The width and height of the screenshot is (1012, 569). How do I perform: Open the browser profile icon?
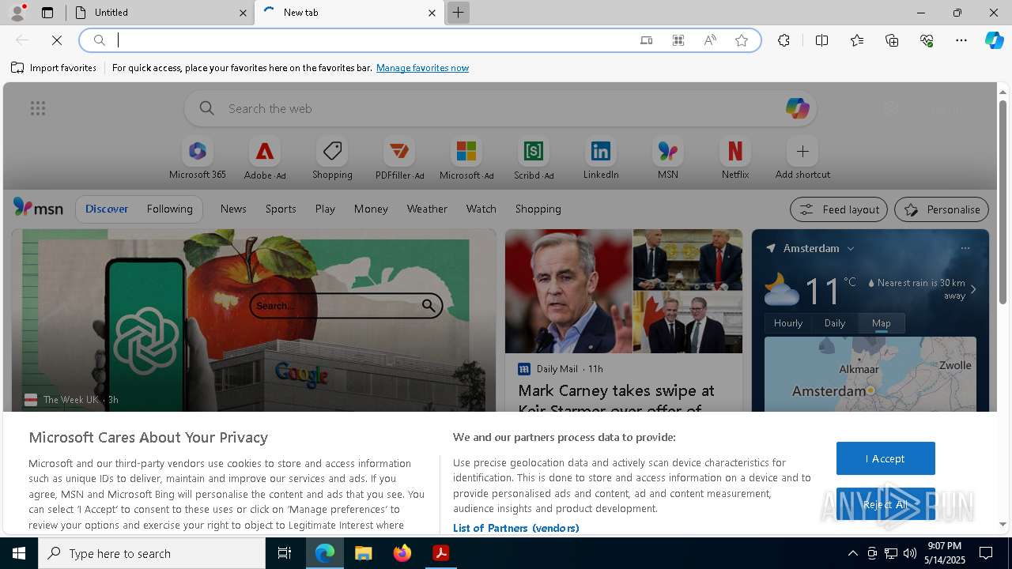click(x=17, y=13)
